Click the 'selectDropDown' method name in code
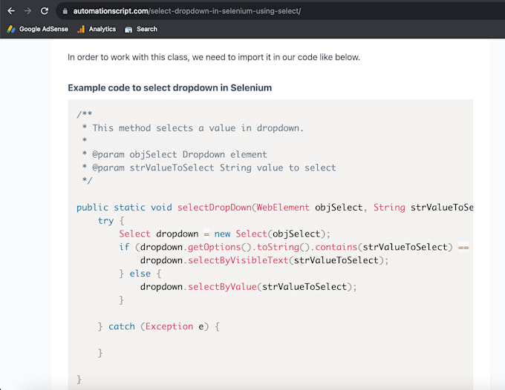This screenshot has width=505, height=390. point(214,208)
